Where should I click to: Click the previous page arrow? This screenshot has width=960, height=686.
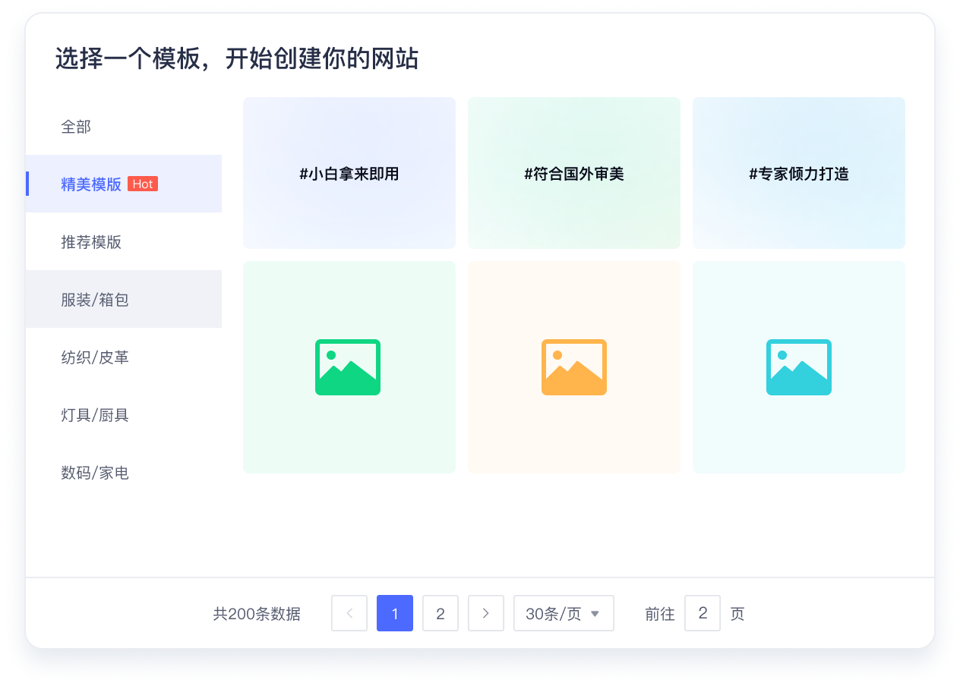tap(349, 613)
